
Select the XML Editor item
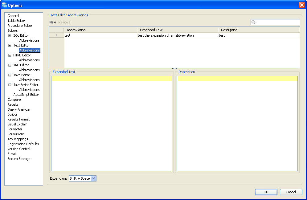pos(21,65)
